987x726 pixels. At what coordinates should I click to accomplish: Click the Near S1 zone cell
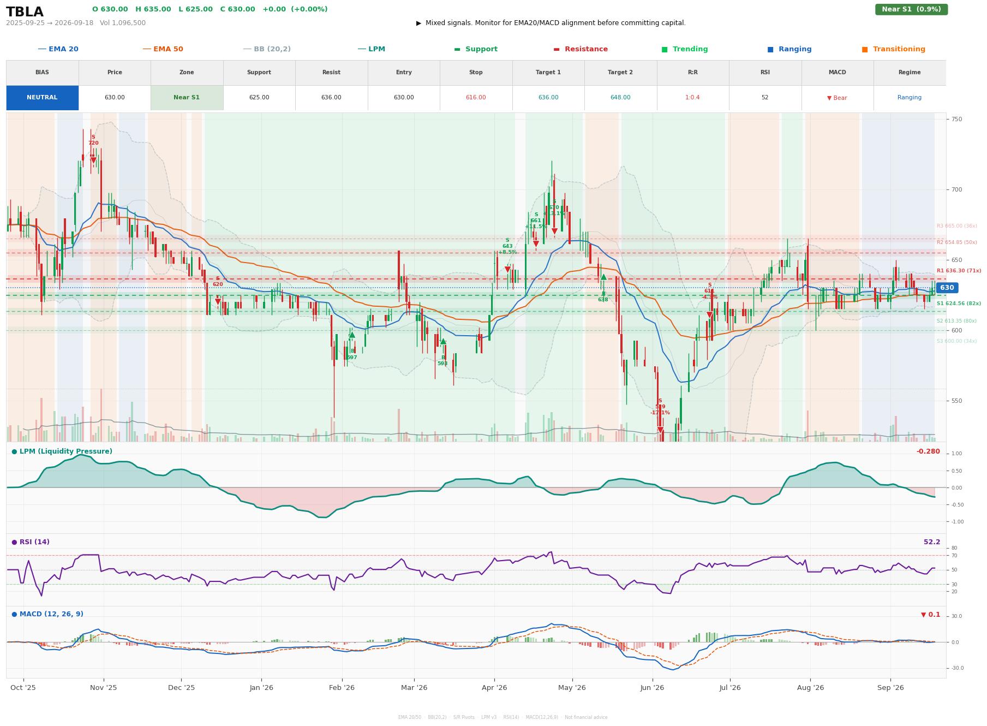(187, 98)
